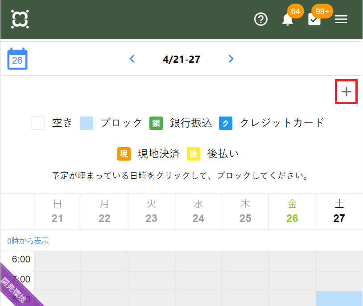Click the light blue ブロック swatch
The height and width of the screenshot is (306, 363).
tap(87, 123)
